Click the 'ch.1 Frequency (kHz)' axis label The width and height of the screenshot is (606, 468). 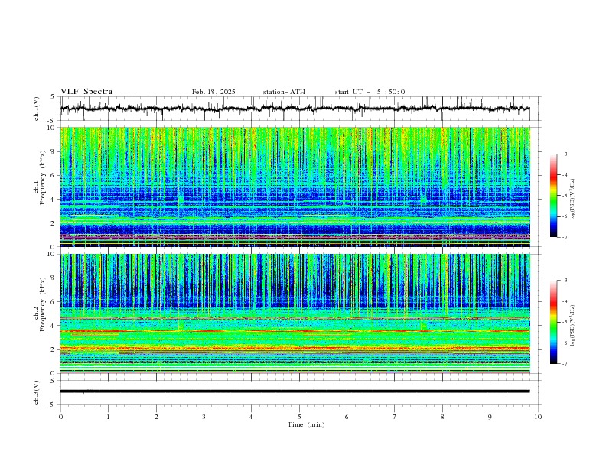coord(40,176)
